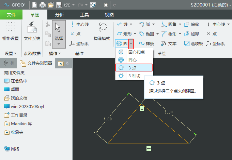
Task: Collapse the 圆 tool dropdown arrow
Action: (x=131, y=44)
